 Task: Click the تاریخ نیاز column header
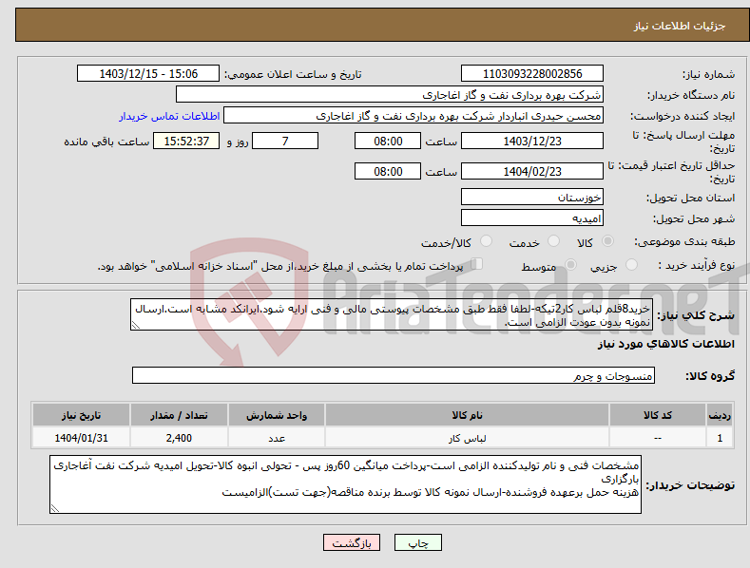pos(82,415)
